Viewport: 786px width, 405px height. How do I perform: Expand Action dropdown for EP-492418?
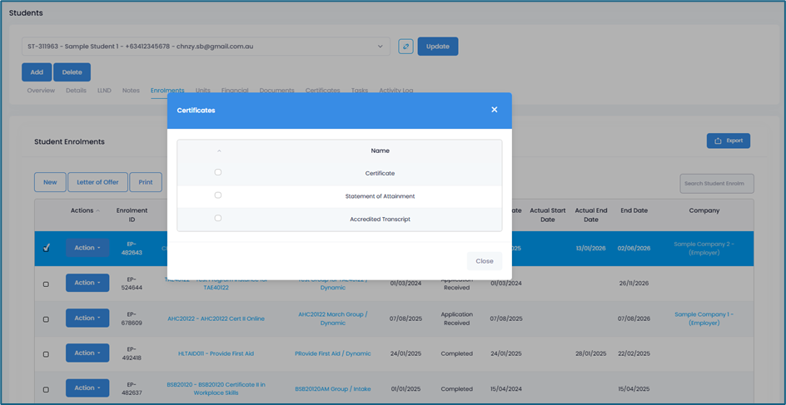pyautogui.click(x=87, y=353)
